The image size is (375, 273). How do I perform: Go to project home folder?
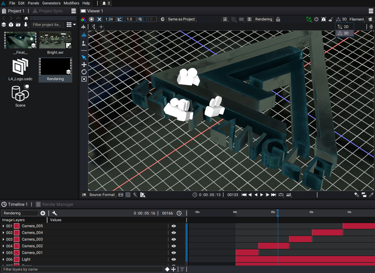(26, 18)
